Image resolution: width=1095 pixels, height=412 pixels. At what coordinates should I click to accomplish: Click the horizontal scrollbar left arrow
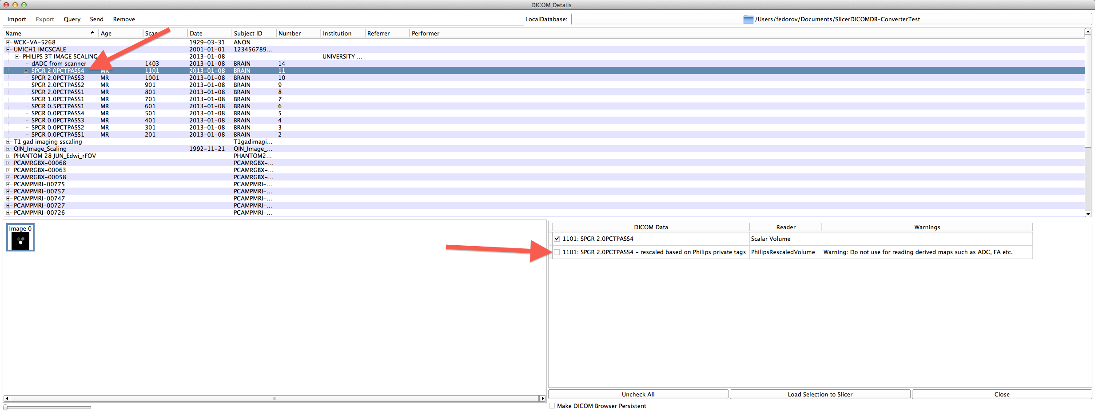point(7,398)
